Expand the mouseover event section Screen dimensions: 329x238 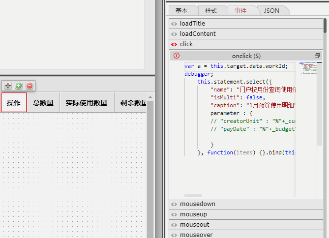point(196,235)
